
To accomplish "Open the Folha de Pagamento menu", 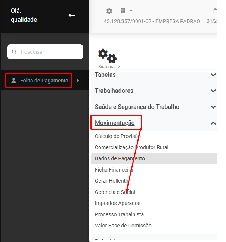I will (44, 81).
